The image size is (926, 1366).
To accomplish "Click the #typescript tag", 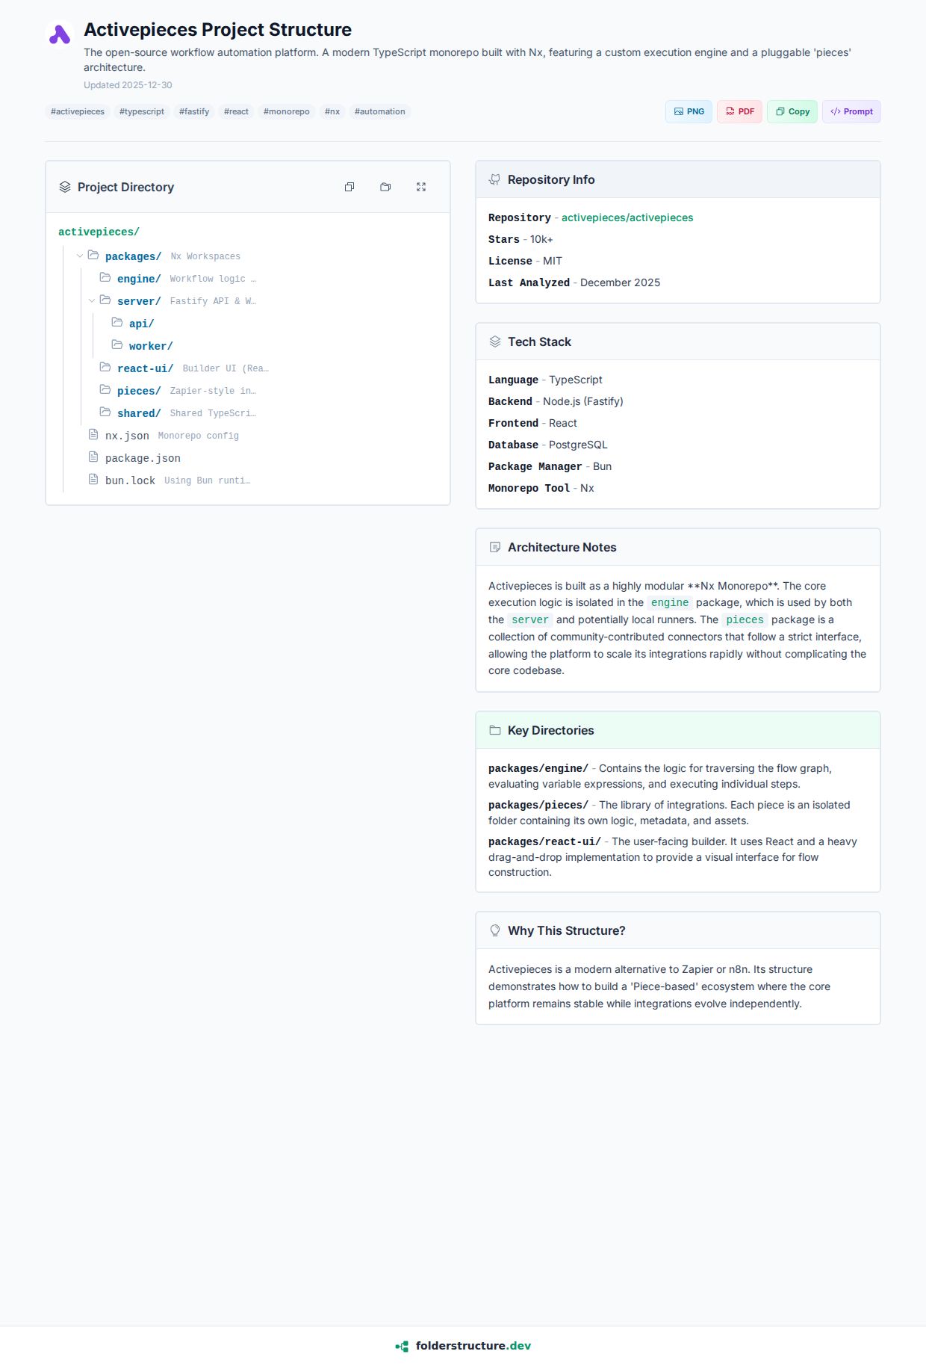I will [142, 111].
